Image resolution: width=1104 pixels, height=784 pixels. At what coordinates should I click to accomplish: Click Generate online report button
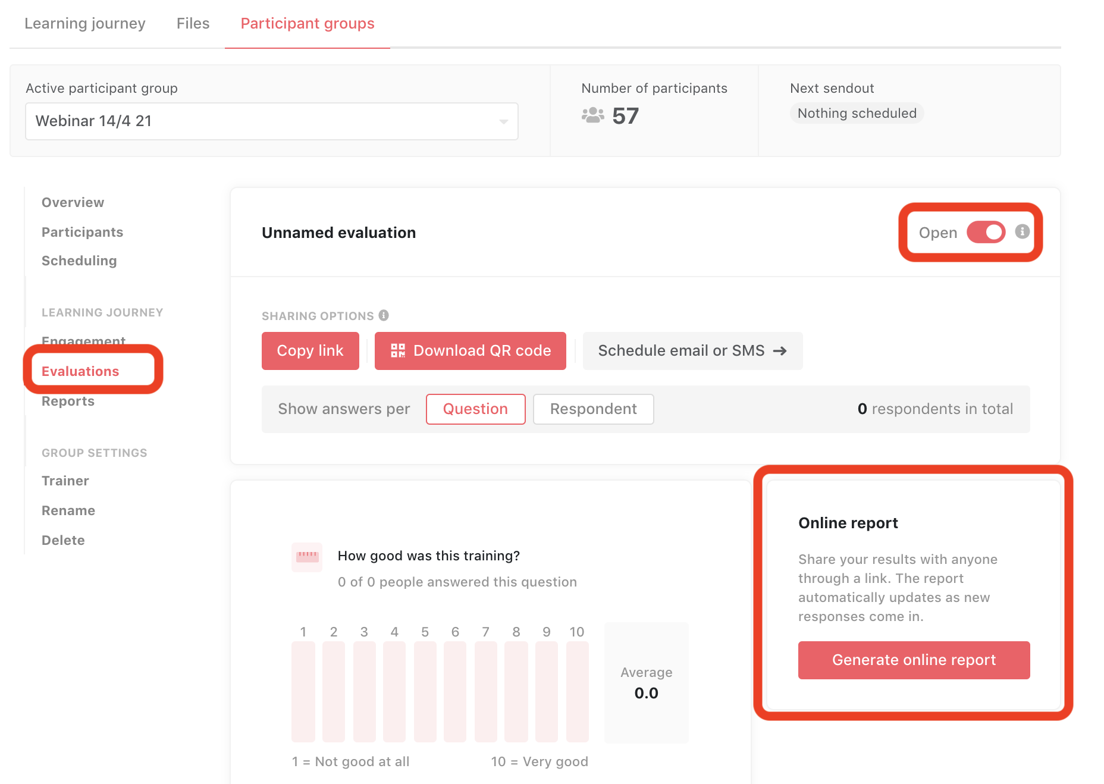(914, 660)
